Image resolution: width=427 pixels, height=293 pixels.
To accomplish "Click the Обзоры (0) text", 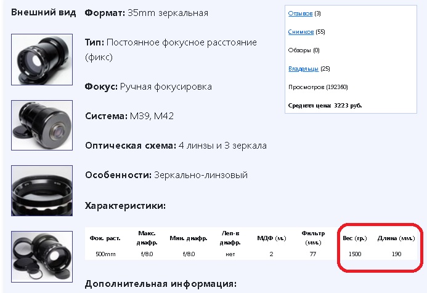I will click(304, 50).
